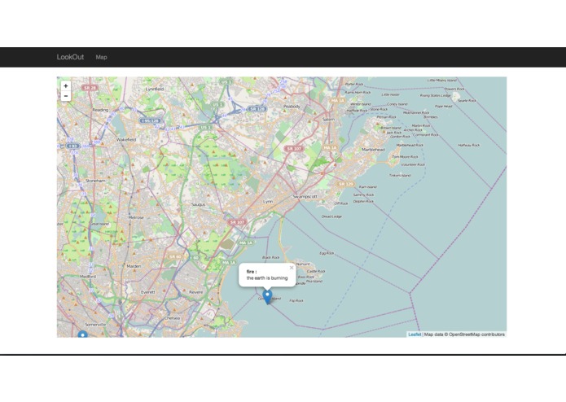Click the Lynn city label on map

(x=268, y=202)
